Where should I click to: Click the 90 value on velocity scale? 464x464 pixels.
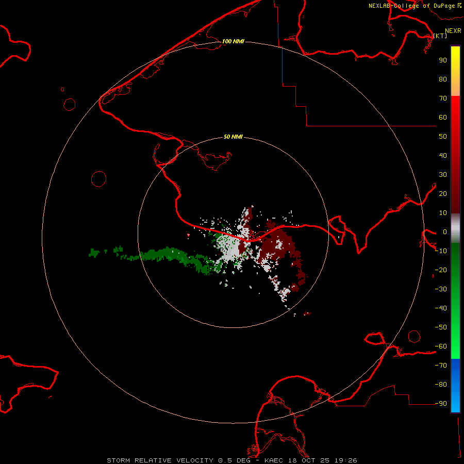coord(443,60)
